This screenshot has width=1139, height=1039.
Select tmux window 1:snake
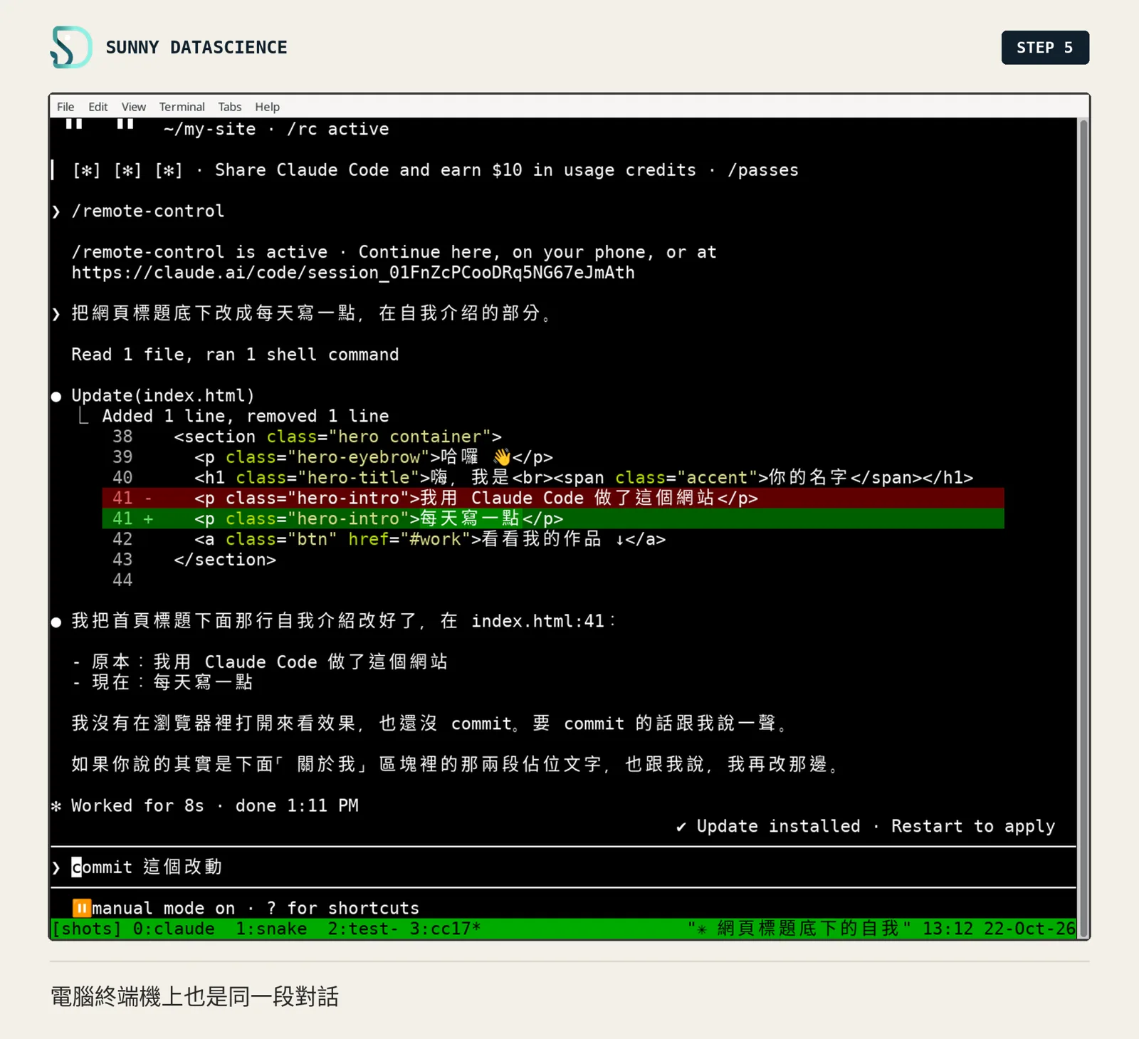(271, 929)
